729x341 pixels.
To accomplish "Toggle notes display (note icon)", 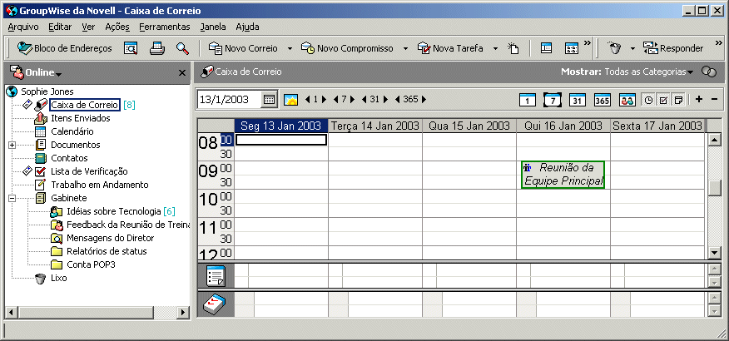I will coord(678,100).
